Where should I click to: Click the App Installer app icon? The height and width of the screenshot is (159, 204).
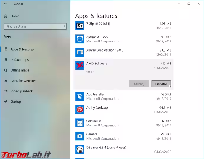[80, 96]
